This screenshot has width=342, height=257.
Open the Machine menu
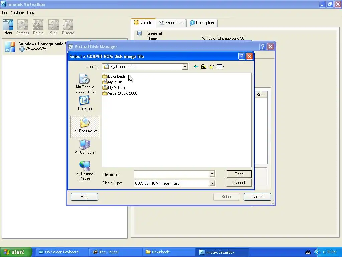point(17,12)
